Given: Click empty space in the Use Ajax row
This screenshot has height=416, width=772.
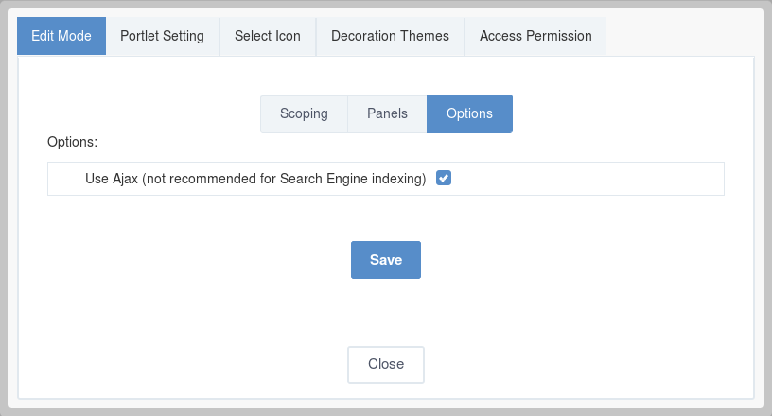Looking at the screenshot, I should [586, 179].
